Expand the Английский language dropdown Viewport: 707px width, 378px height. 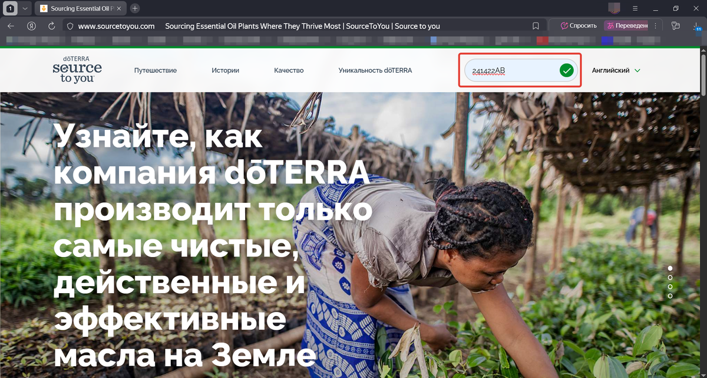(x=616, y=70)
